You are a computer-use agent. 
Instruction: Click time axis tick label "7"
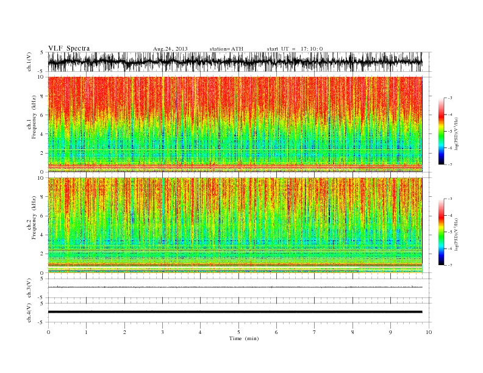(315, 332)
